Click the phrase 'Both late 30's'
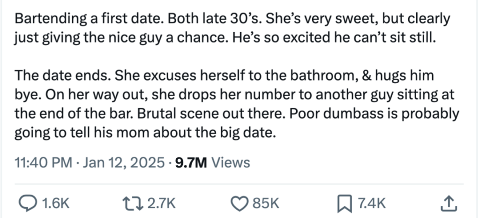Image resolution: width=480 pixels, height=218 pixels. click(214, 19)
